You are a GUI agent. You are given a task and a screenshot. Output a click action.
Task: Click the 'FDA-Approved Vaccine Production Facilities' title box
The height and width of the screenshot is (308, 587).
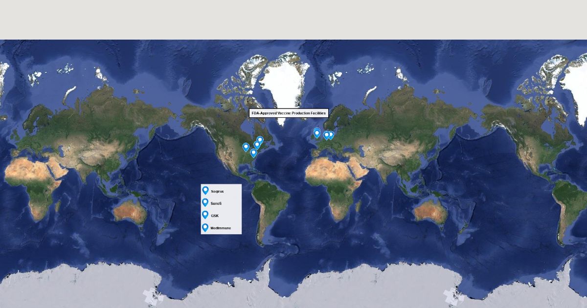point(289,113)
